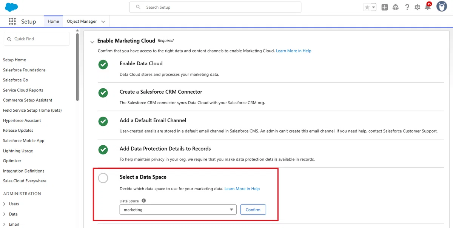Open the Data Space dropdown showing marketing

178,210
